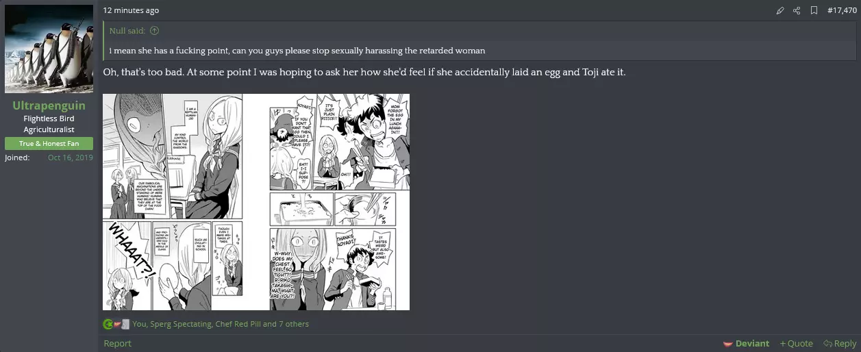Bookmark this post with the bookmark icon

click(x=814, y=10)
